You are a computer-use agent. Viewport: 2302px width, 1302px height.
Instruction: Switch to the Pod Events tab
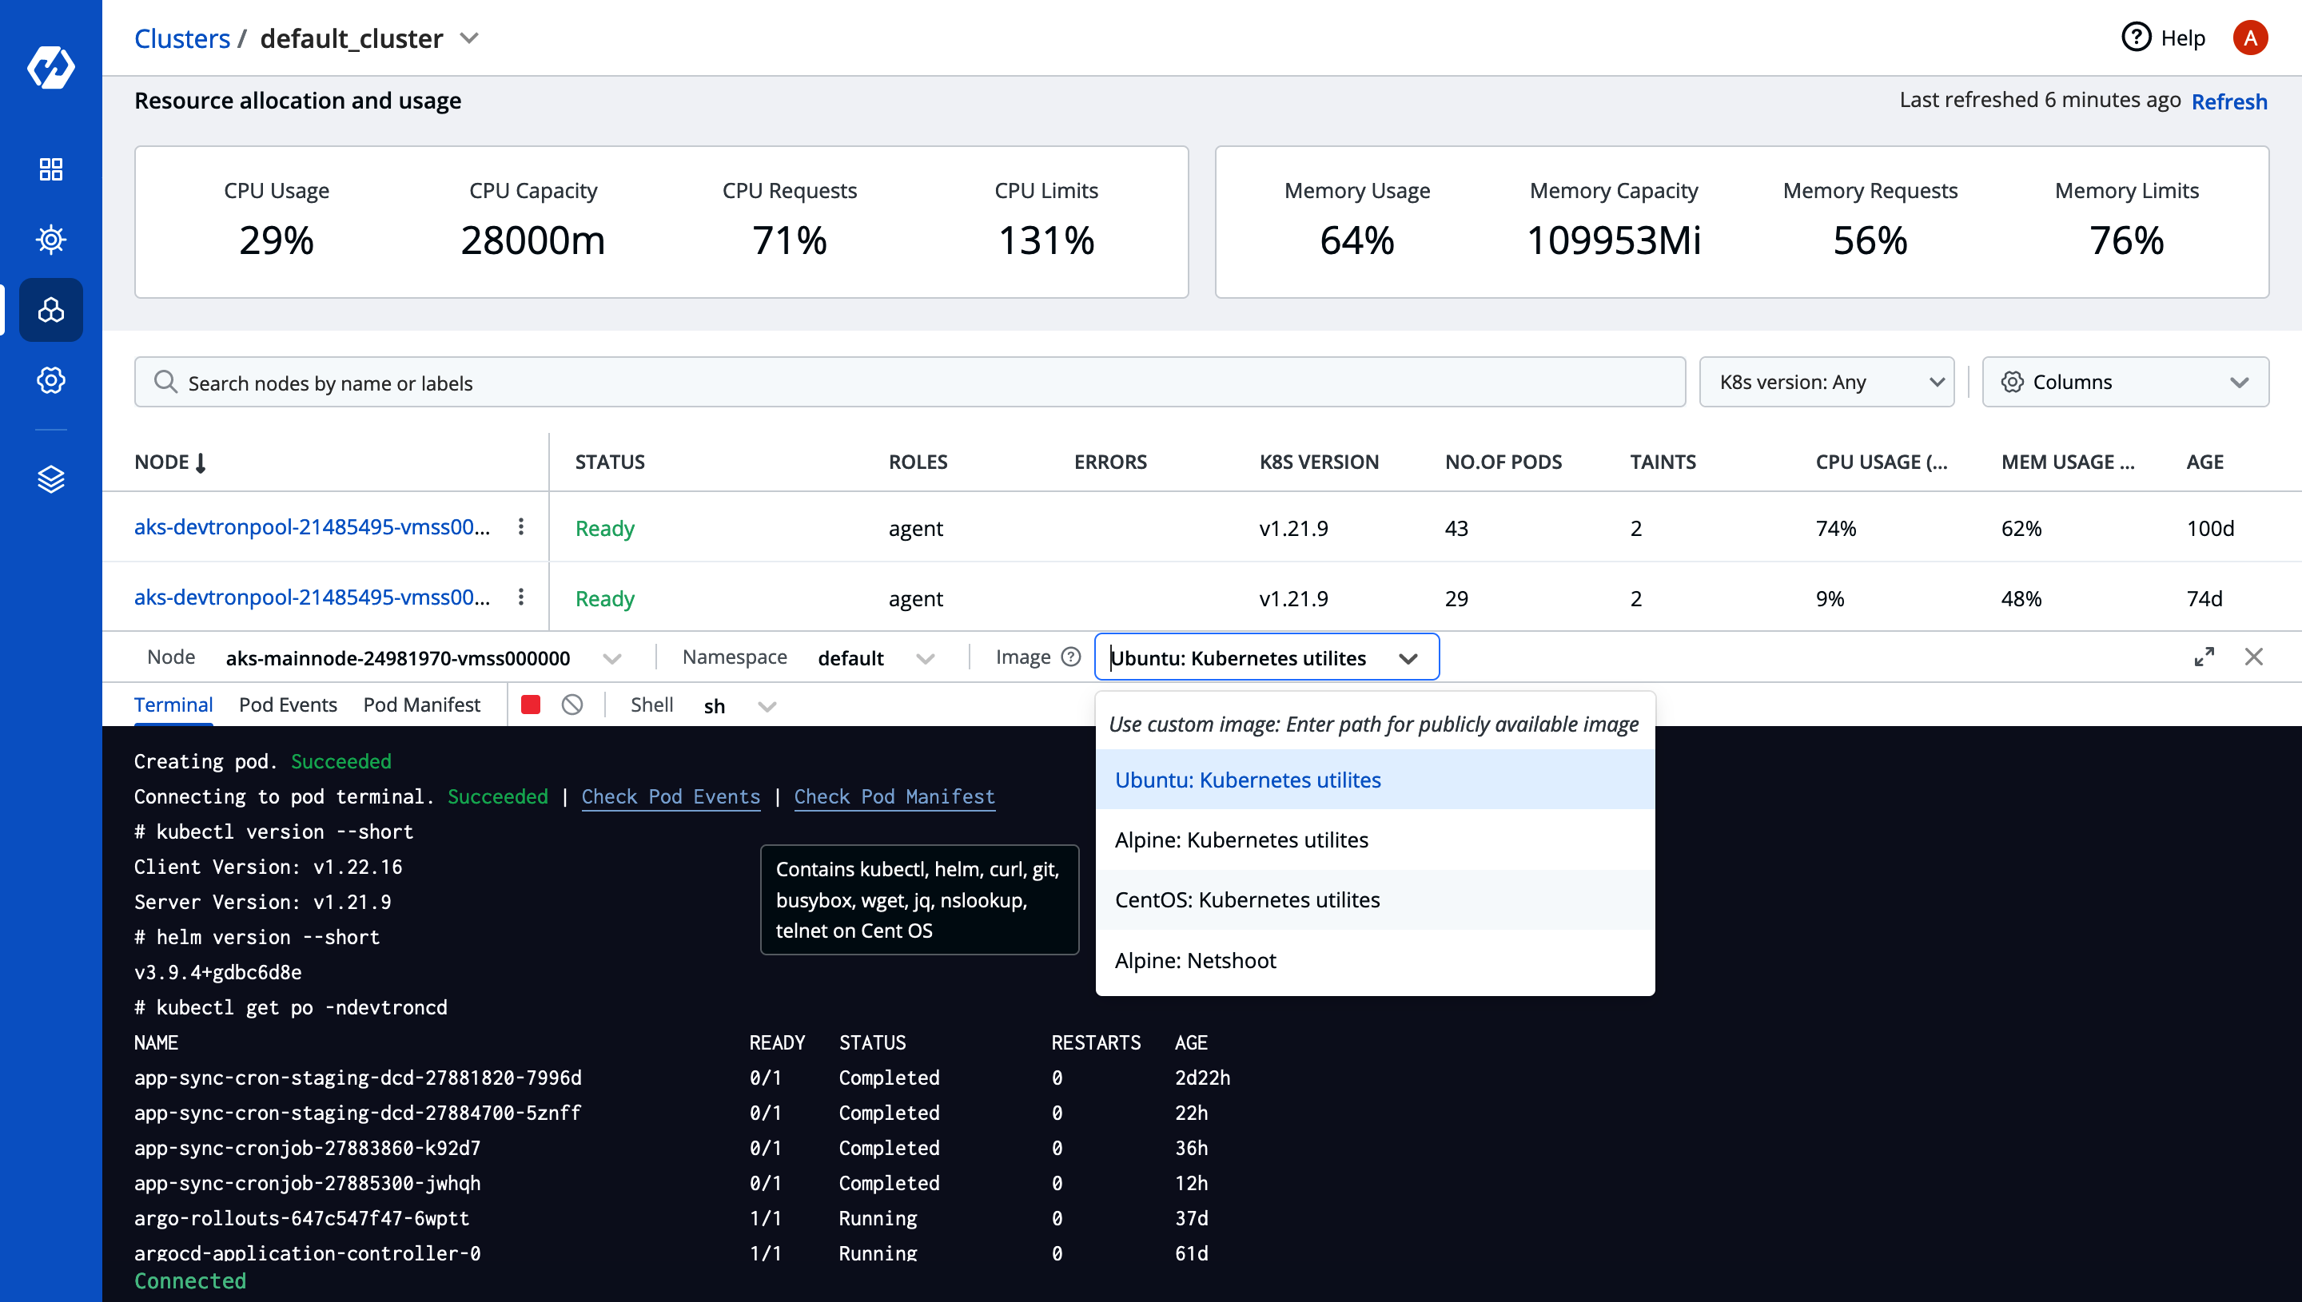287,704
